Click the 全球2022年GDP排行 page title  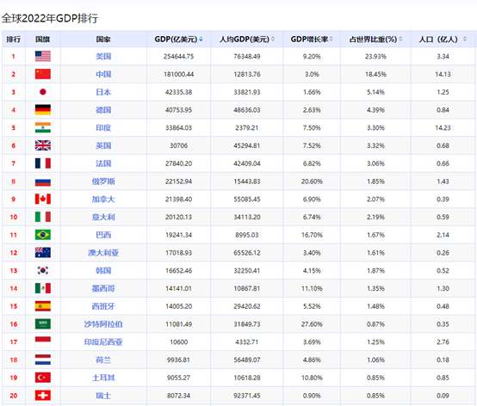point(50,18)
